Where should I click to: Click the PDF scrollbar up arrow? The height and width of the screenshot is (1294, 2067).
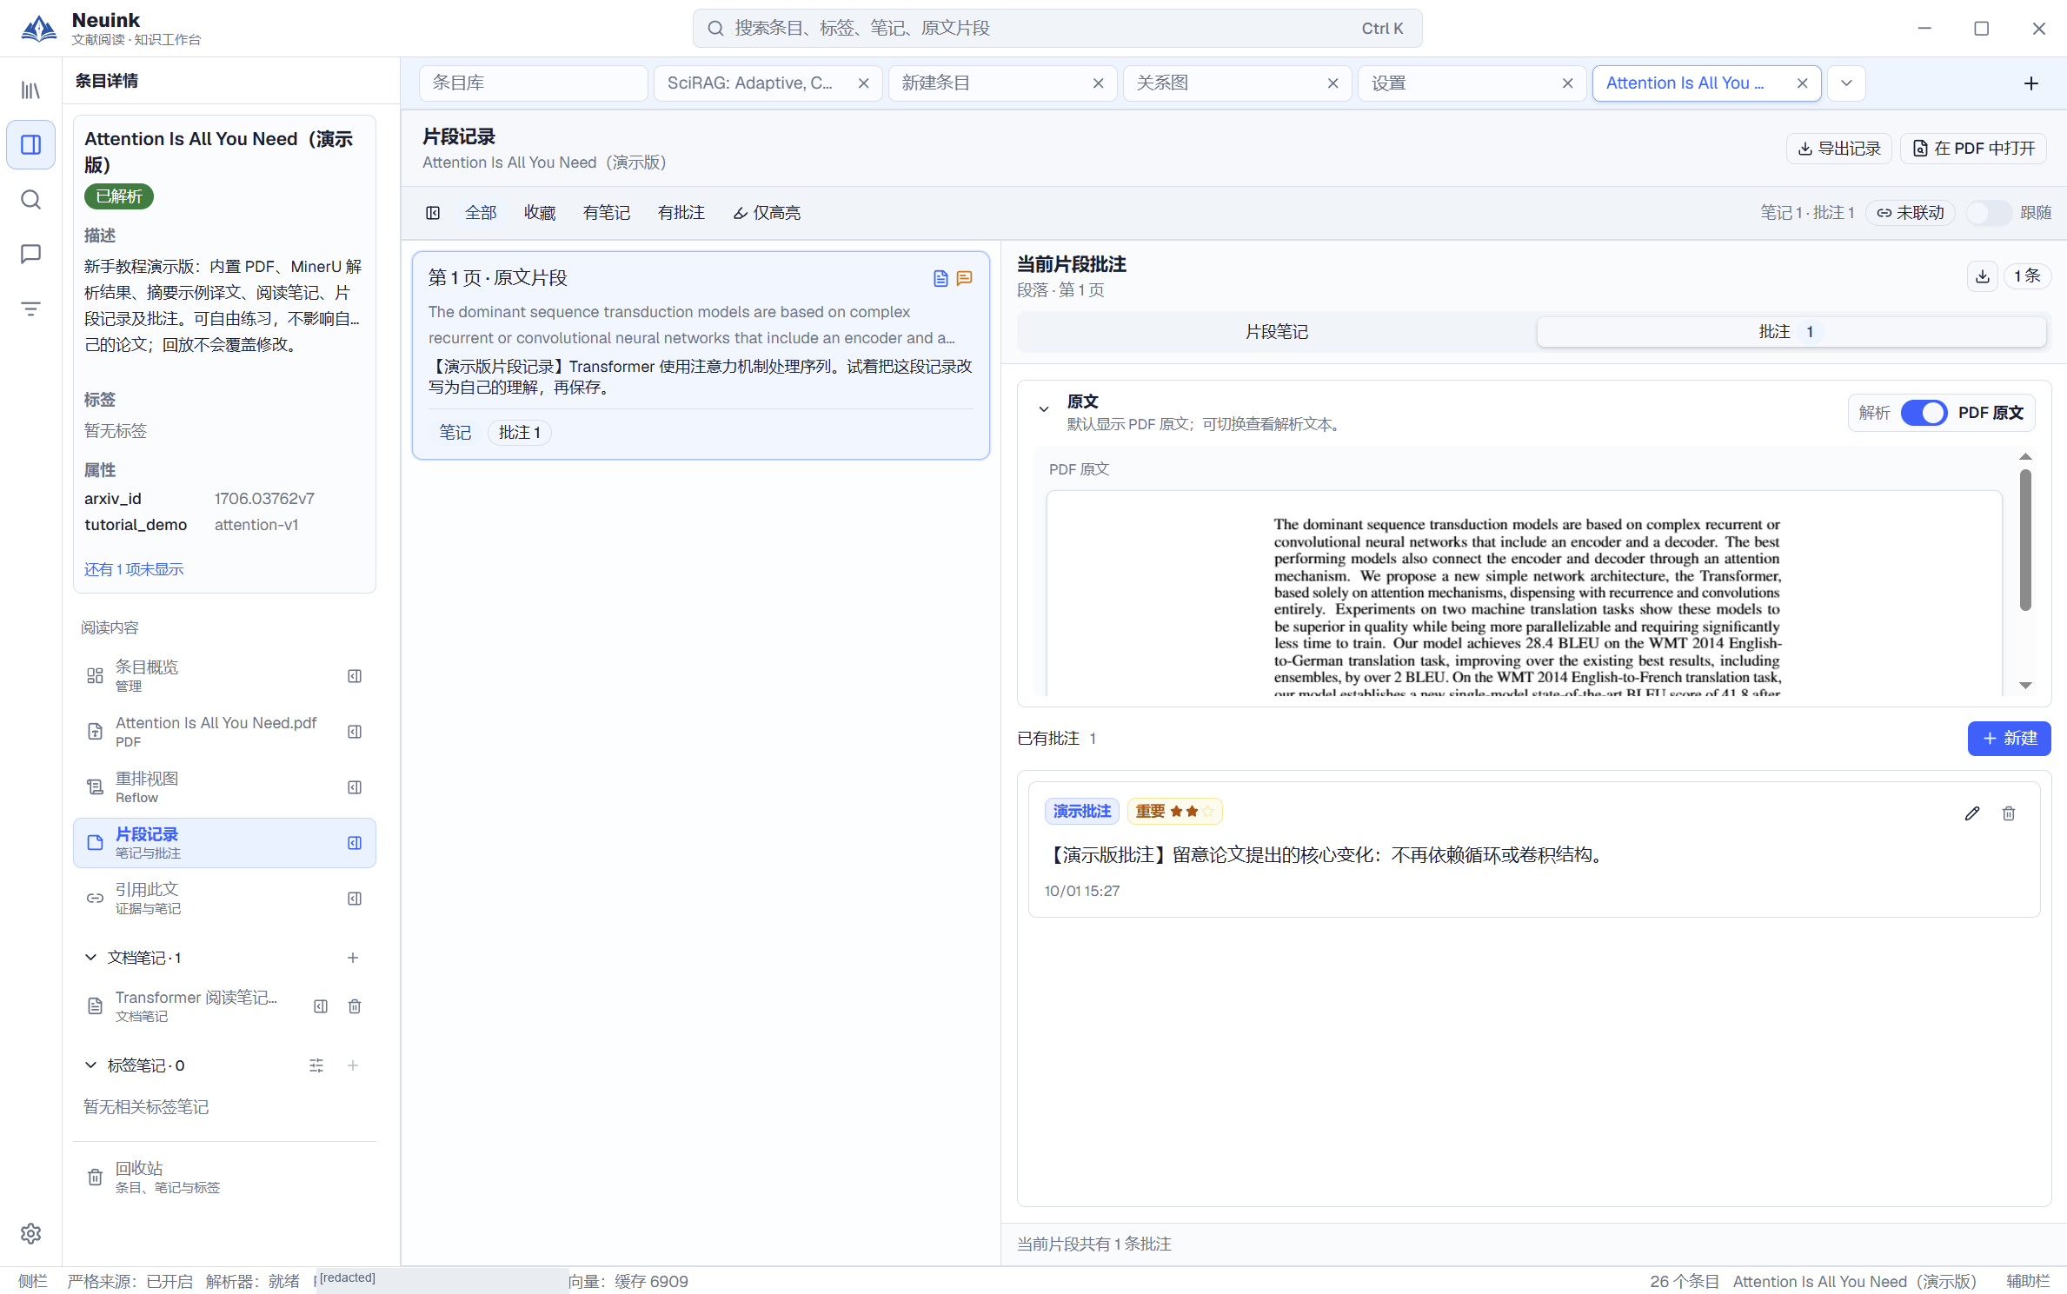[x=2025, y=457]
